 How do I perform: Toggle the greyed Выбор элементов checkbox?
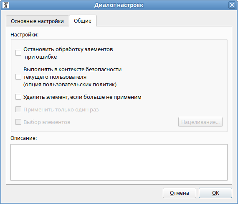click(18, 122)
